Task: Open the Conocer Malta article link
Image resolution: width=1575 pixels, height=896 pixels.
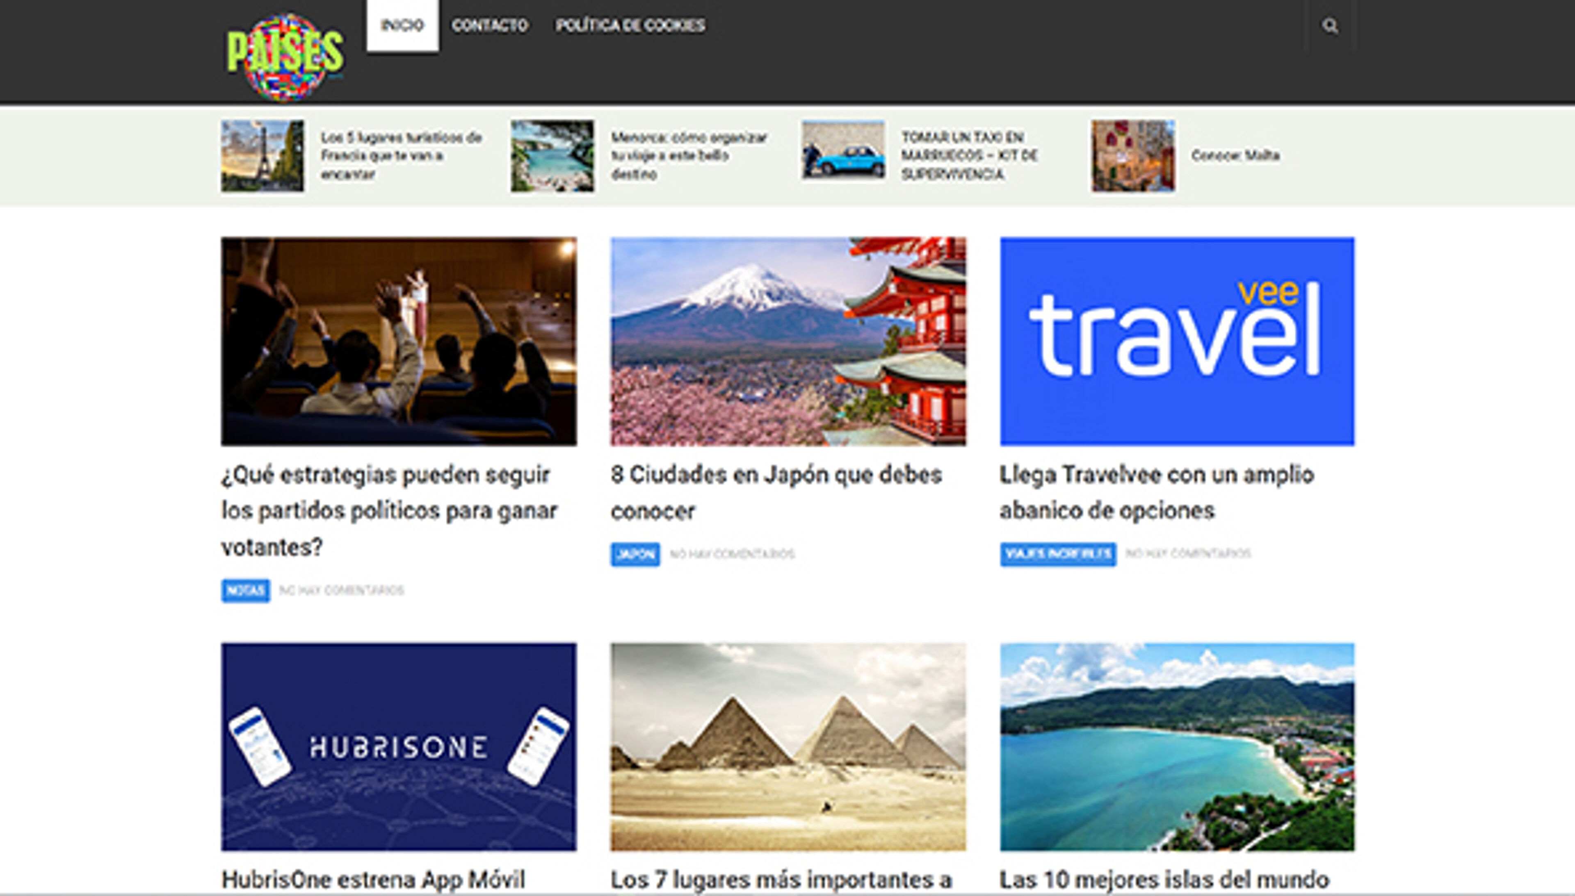Action: pyautogui.click(x=1235, y=156)
